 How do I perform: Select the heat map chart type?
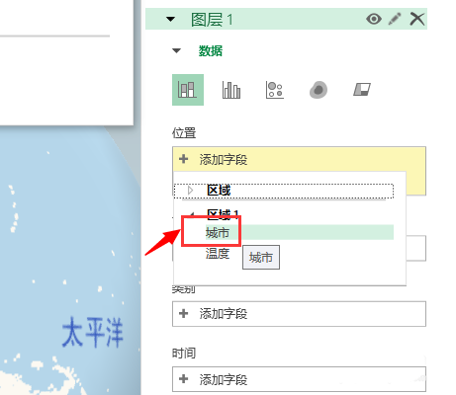tap(319, 90)
